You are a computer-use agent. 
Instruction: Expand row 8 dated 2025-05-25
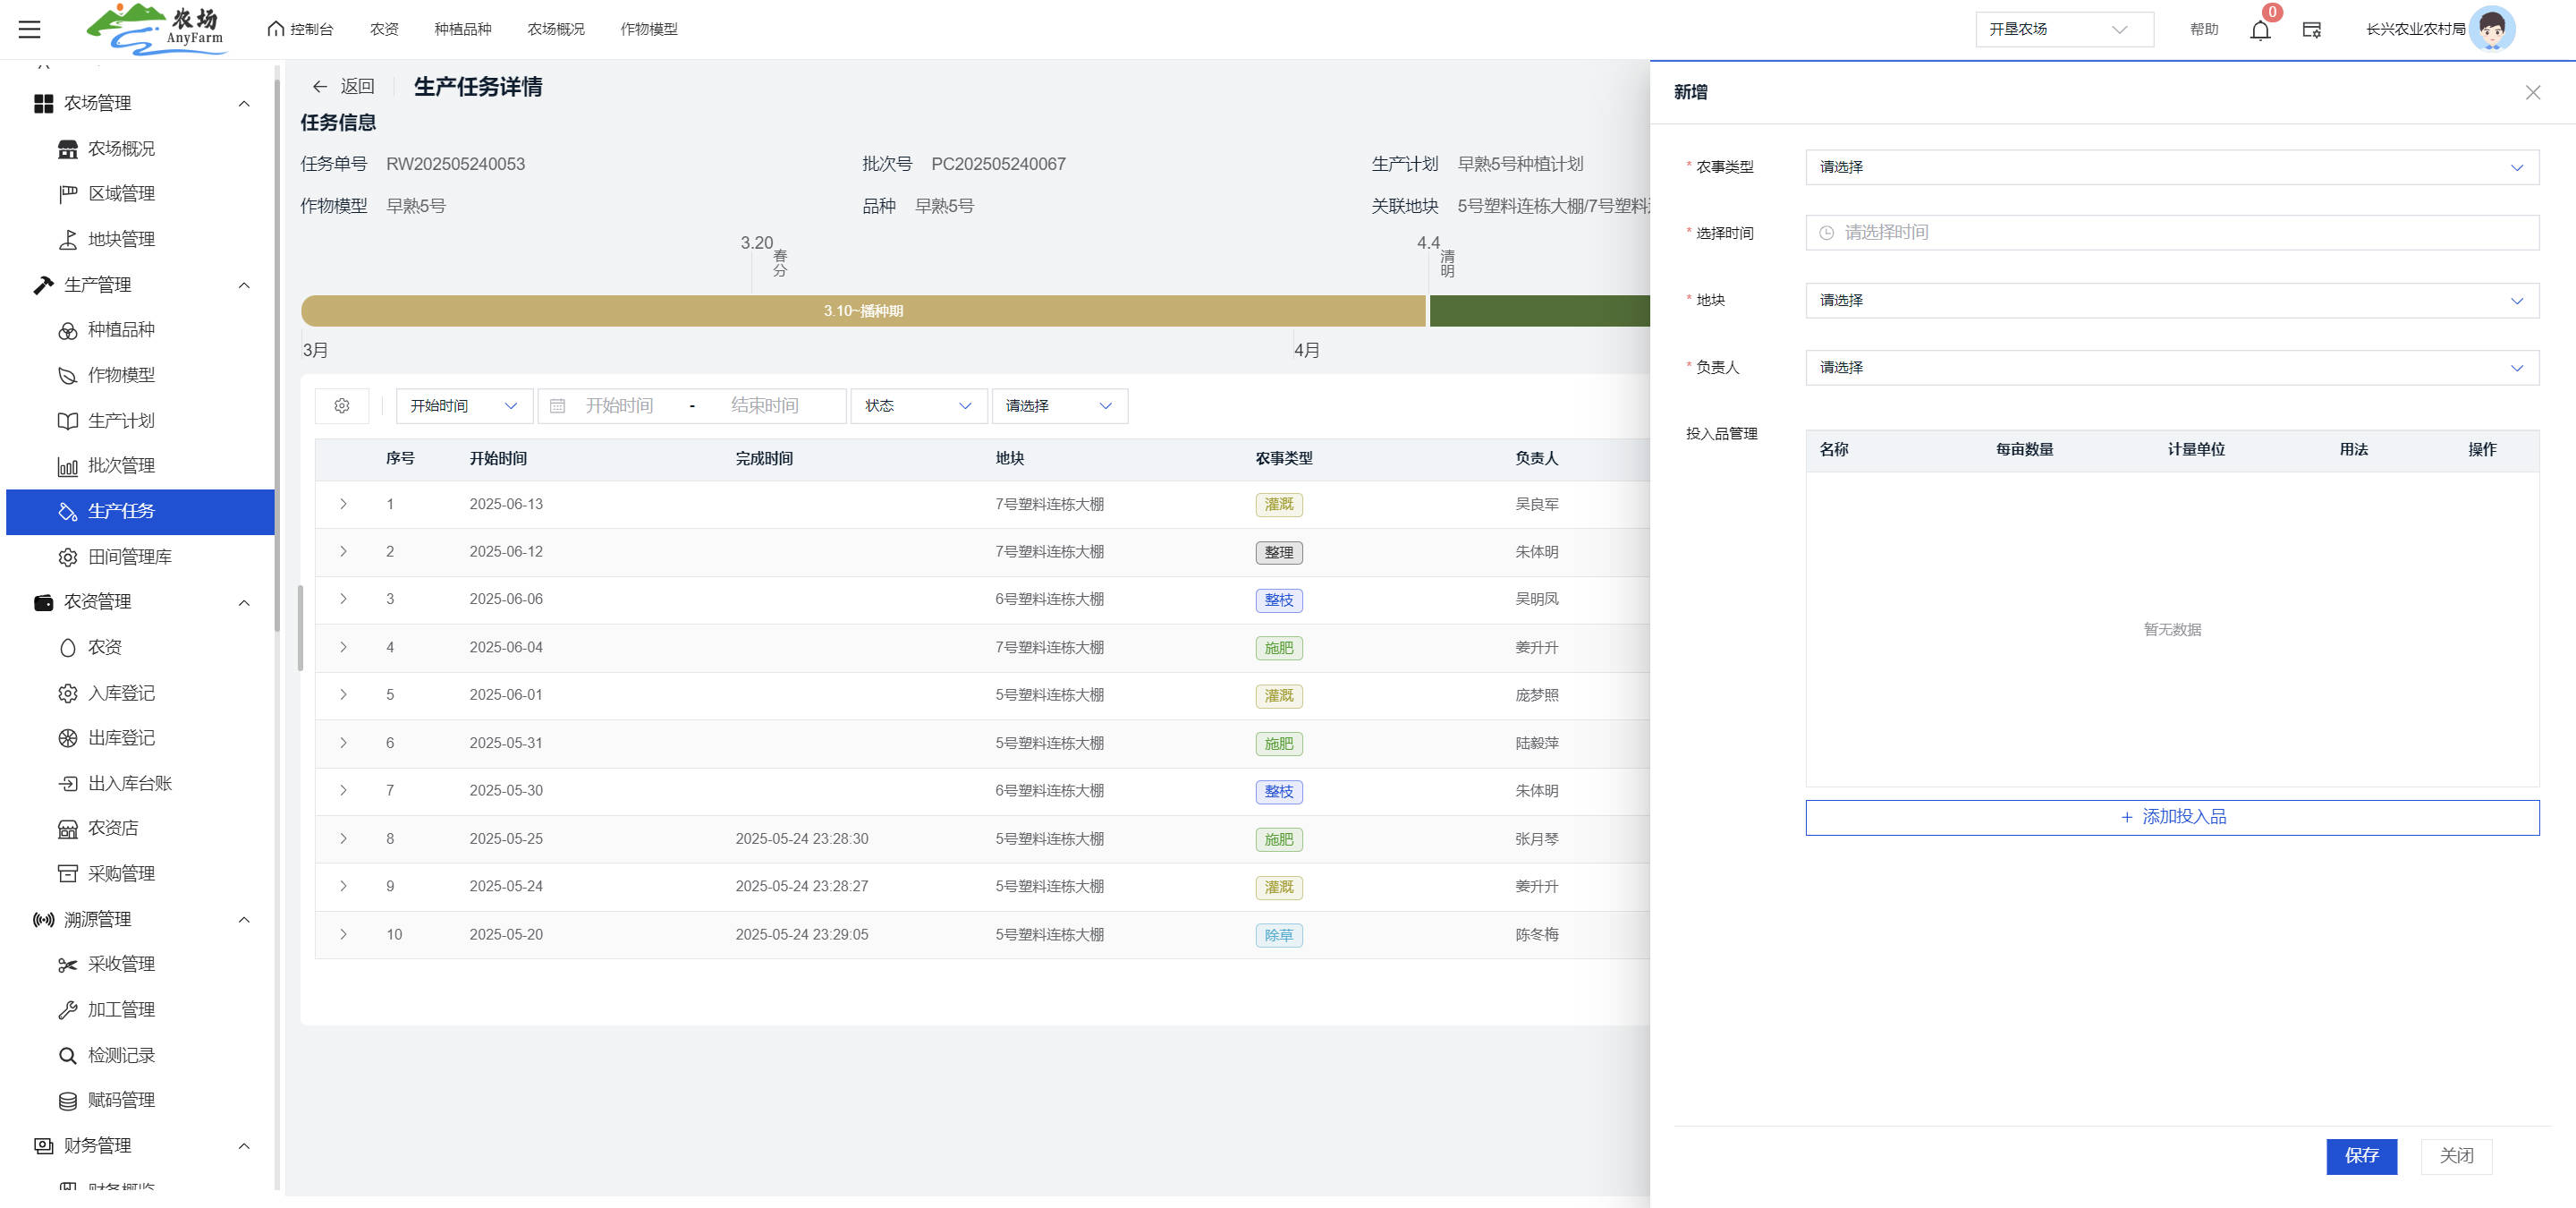(343, 839)
